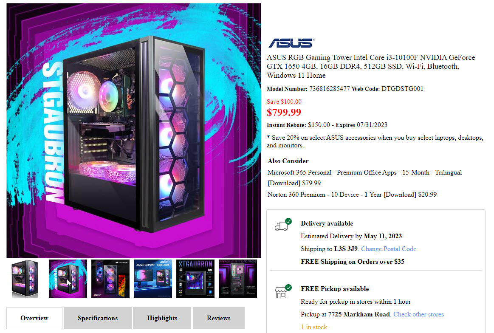
Task: Click the 1 in stock label
Action: point(314,327)
